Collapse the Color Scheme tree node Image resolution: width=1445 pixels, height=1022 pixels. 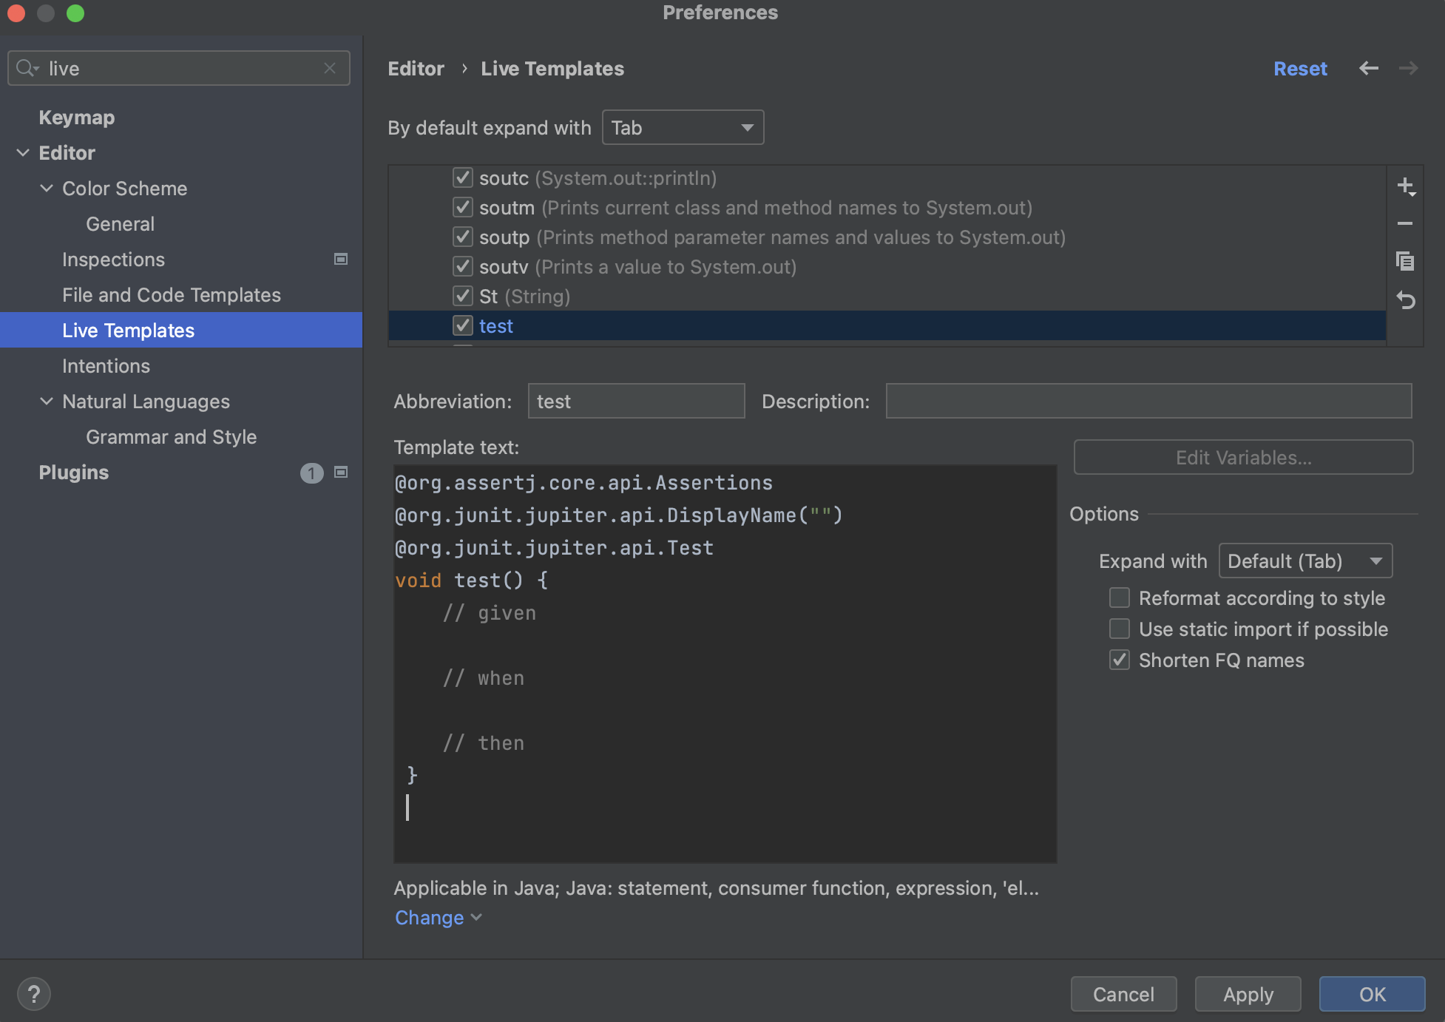pyautogui.click(x=47, y=189)
